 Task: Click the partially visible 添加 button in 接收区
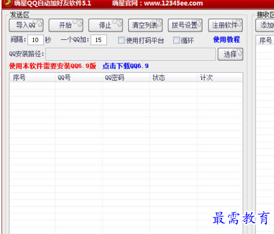click(265, 25)
